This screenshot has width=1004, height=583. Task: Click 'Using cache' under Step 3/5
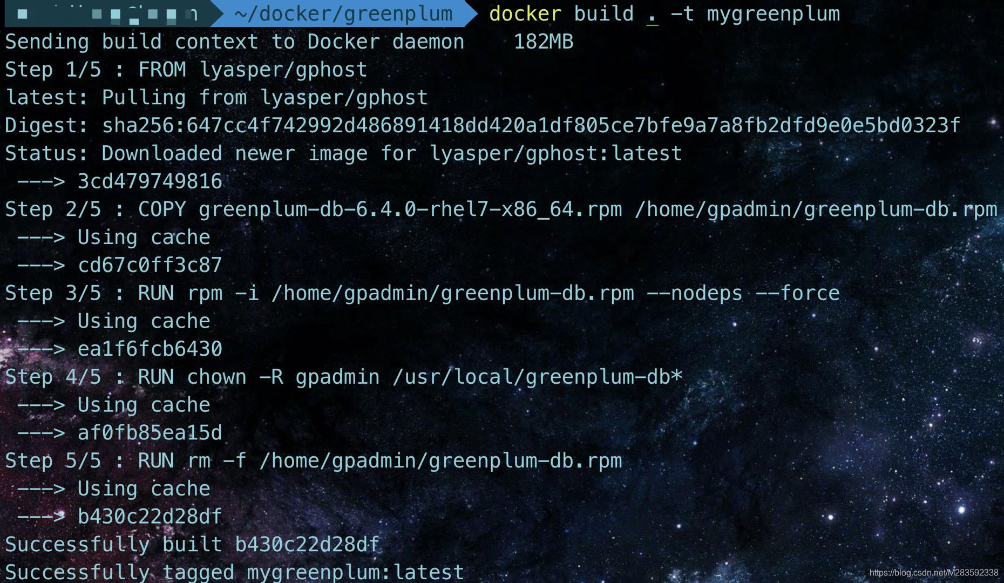click(x=144, y=321)
